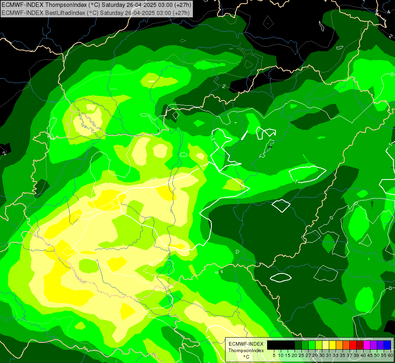Click the bright green 27–29 legend swatch

coord(312,345)
